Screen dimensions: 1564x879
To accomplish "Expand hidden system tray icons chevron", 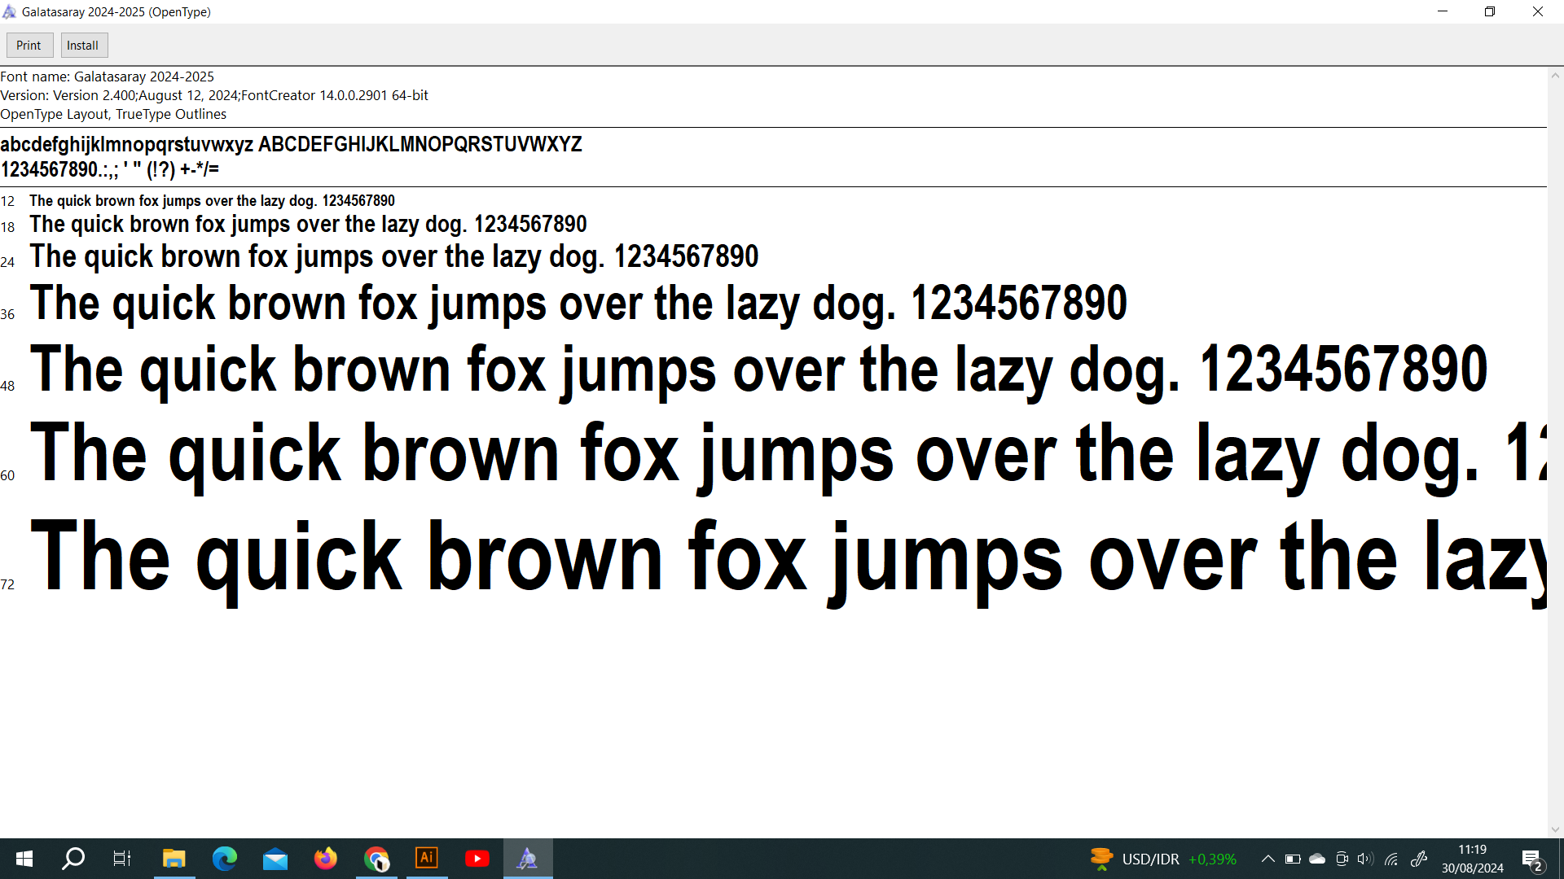I will (x=1267, y=859).
